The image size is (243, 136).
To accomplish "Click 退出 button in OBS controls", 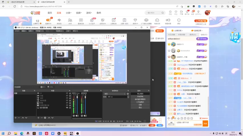I will coord(140,108).
